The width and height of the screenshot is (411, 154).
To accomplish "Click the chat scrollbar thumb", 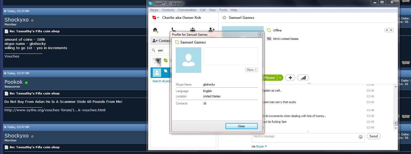I will [x=395, y=123].
